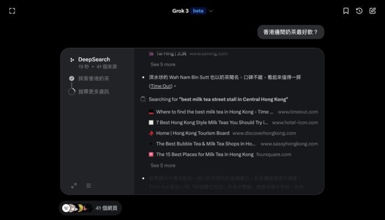Viewport: 385px width, 220px height.
Task: Open the Time Out citation link
Action: click(x=161, y=86)
